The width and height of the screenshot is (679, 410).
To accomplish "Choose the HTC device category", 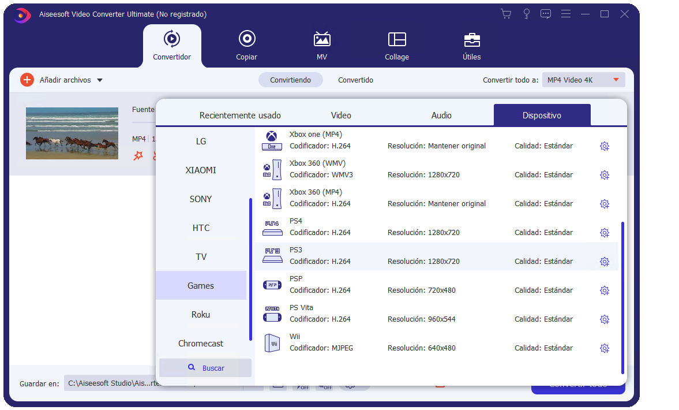I will [x=201, y=228].
